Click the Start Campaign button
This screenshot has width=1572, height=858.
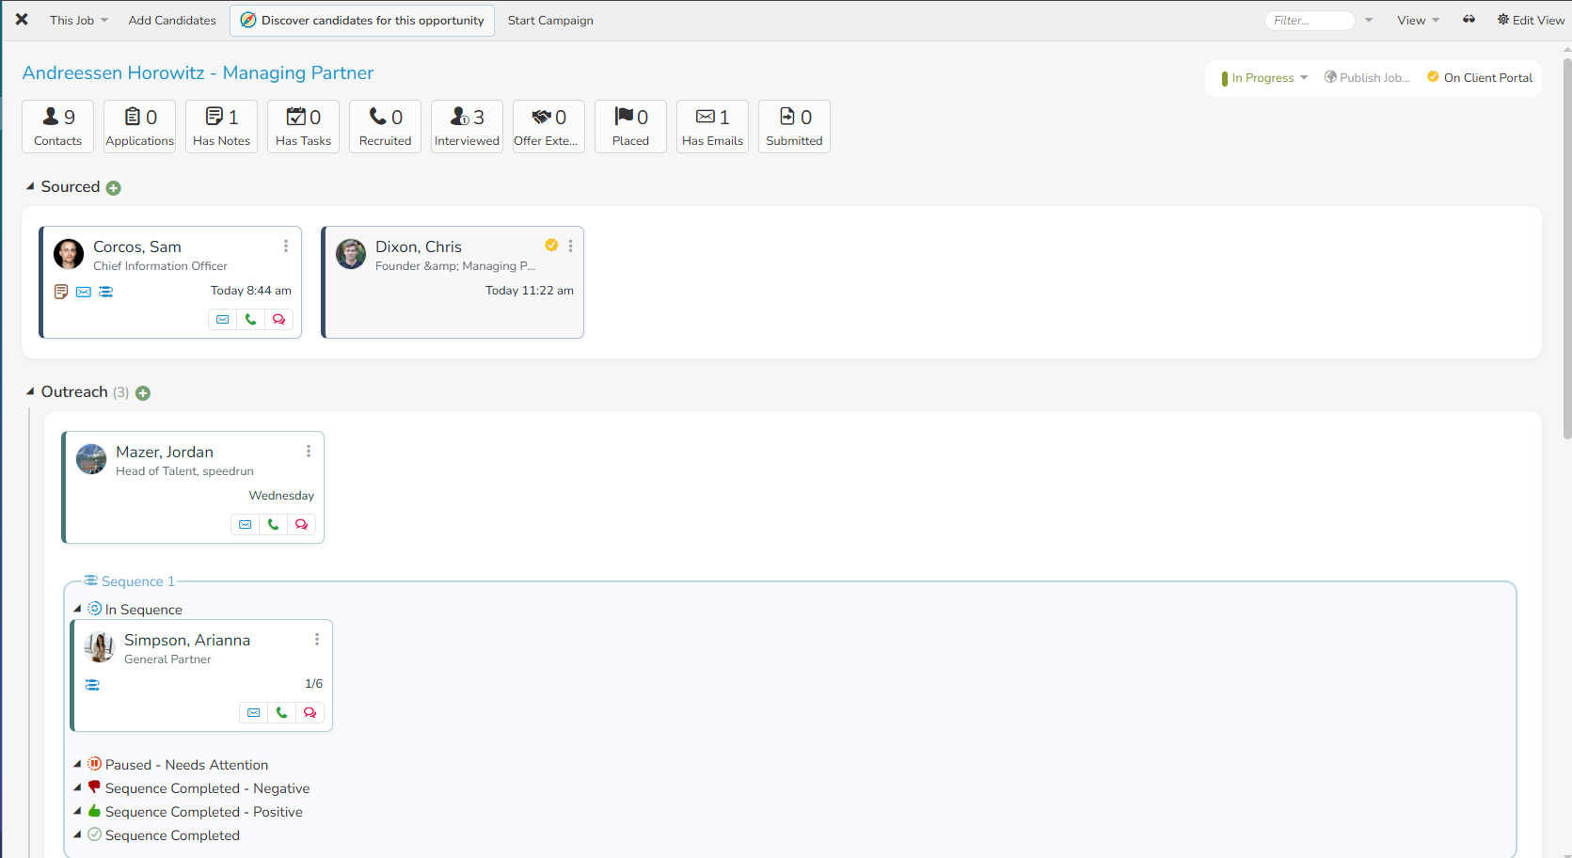coord(549,19)
